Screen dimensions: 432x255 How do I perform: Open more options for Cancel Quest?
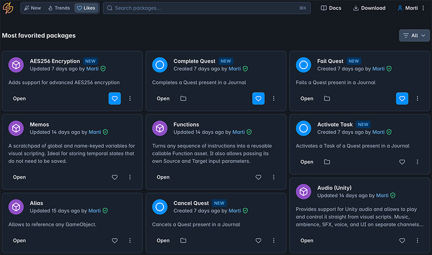[x=274, y=241]
